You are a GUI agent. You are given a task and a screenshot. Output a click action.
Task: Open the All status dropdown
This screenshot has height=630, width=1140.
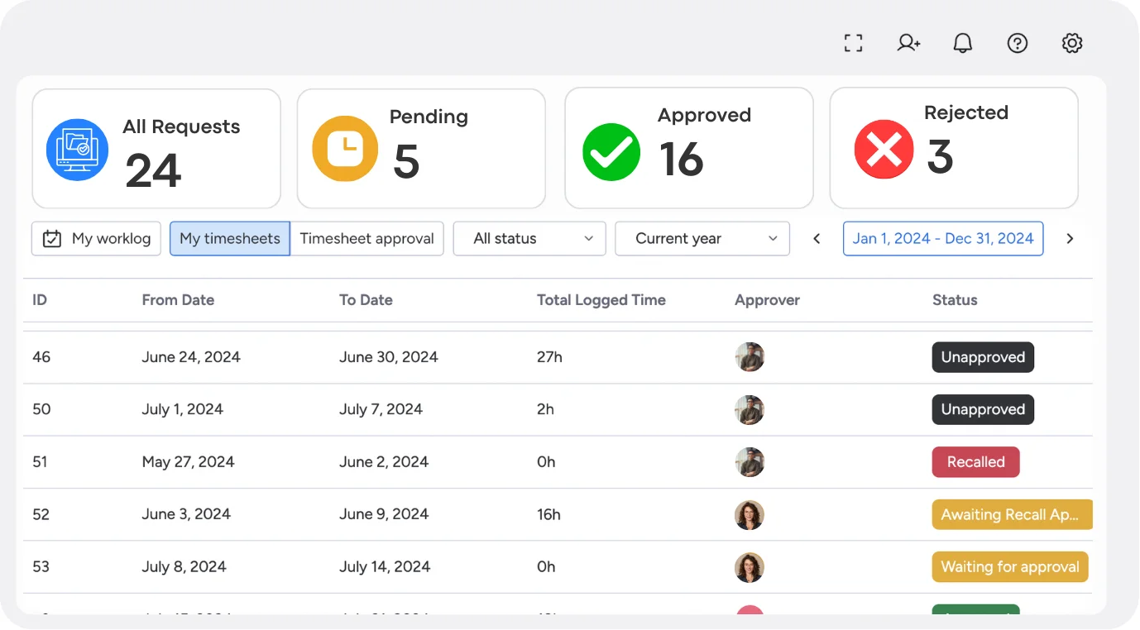[x=529, y=238]
